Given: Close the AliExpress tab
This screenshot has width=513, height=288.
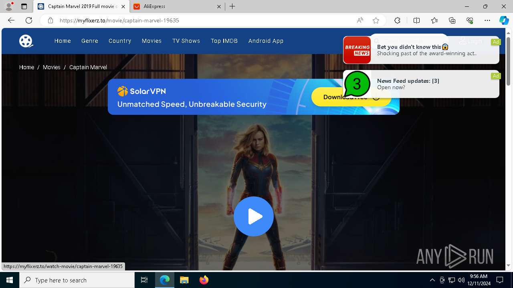Looking at the screenshot, I should [219, 6].
